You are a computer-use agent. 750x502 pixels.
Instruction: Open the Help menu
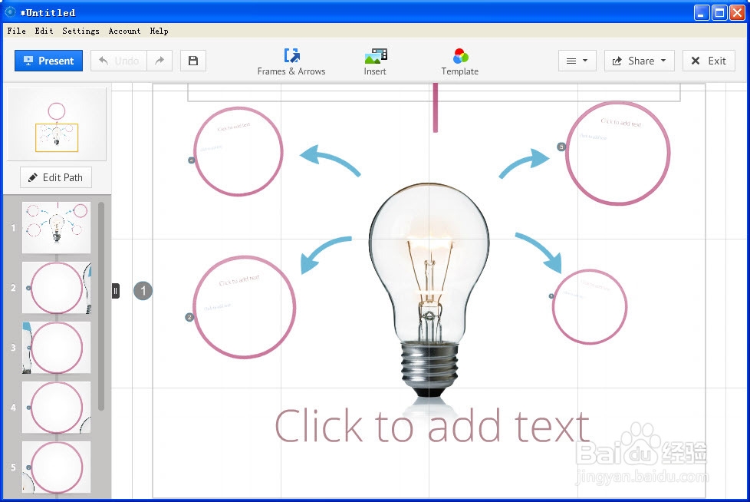[x=159, y=31]
